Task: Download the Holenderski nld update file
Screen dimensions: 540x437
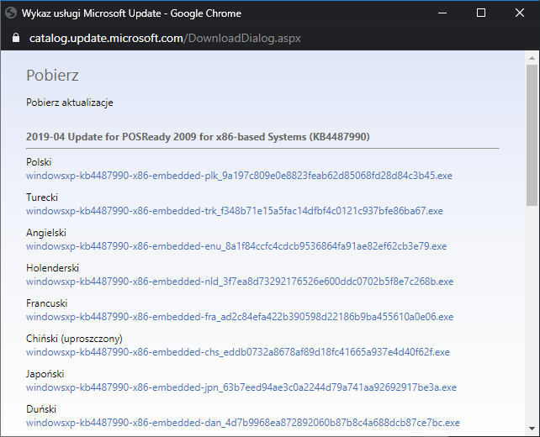Action: tap(240, 282)
